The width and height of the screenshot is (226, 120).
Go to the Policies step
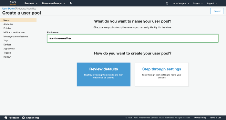click(7, 28)
